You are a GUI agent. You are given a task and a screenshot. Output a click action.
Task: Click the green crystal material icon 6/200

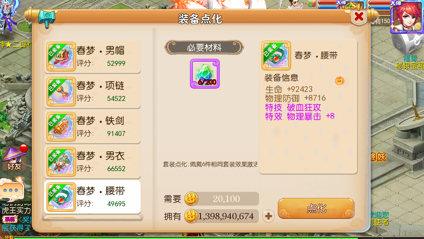pos(205,74)
